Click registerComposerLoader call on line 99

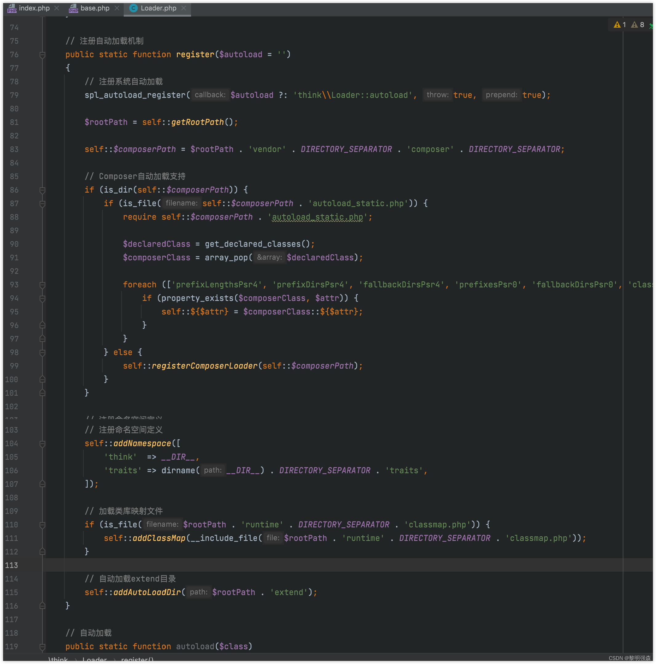coord(205,366)
